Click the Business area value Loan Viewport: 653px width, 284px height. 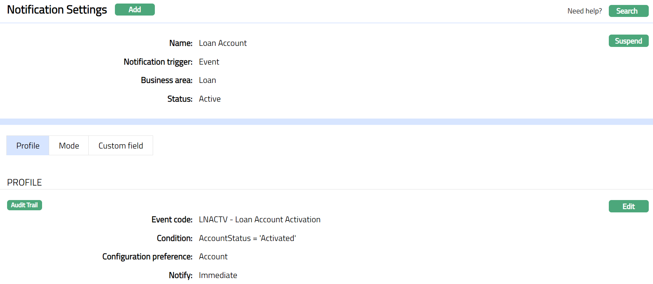[x=207, y=80]
